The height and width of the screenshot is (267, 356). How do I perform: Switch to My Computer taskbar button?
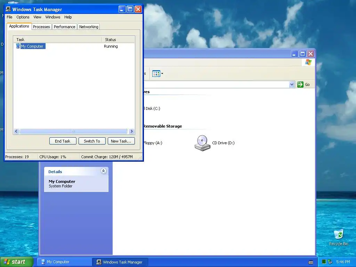[x=64, y=262]
